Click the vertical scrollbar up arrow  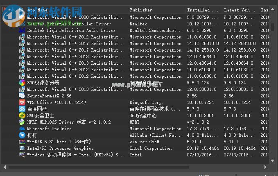[x=273, y=9]
